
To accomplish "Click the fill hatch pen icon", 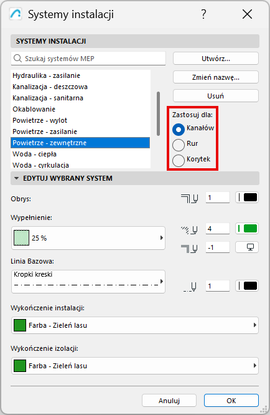I will pyautogui.click(x=189, y=230).
